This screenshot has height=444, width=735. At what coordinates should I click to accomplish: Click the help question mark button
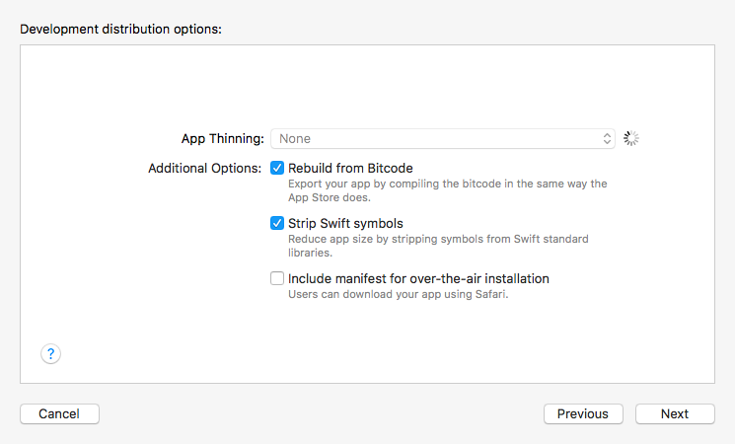pyautogui.click(x=51, y=353)
